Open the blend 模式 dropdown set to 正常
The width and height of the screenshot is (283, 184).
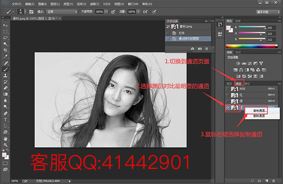(62, 12)
